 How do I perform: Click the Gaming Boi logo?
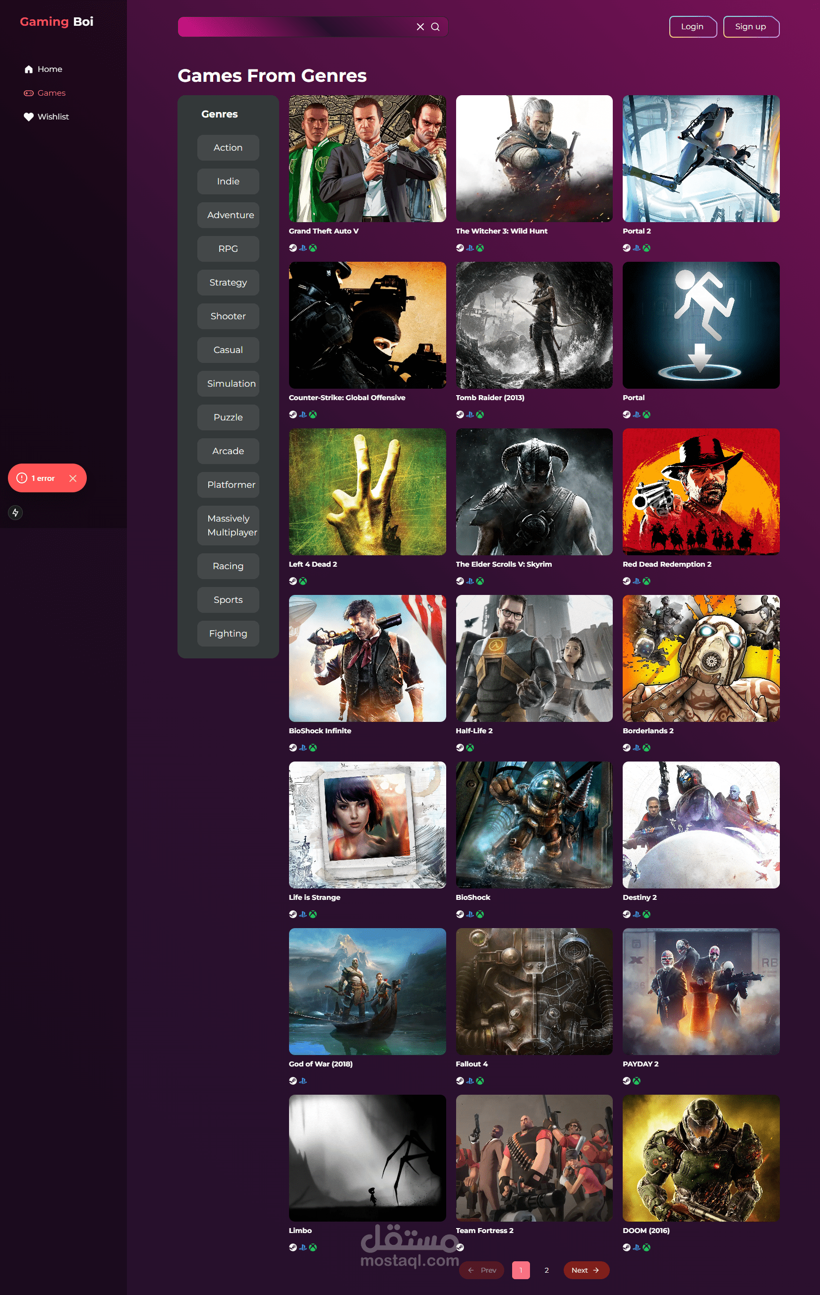point(57,21)
